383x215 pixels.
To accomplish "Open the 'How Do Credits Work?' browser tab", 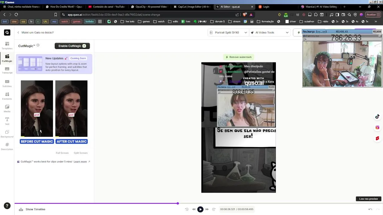I will click(64, 7).
